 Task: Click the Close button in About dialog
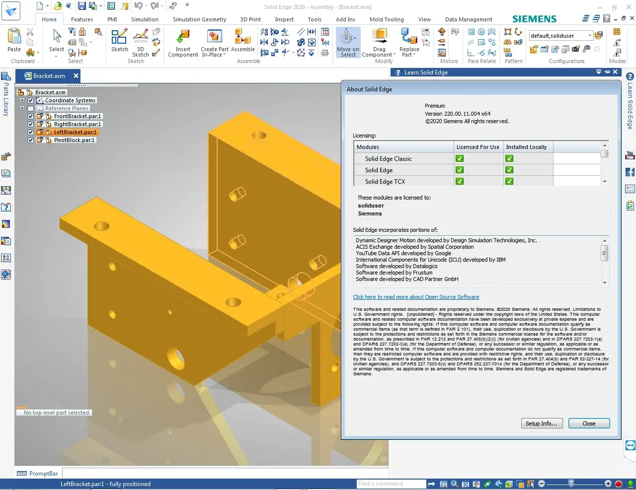(x=589, y=423)
